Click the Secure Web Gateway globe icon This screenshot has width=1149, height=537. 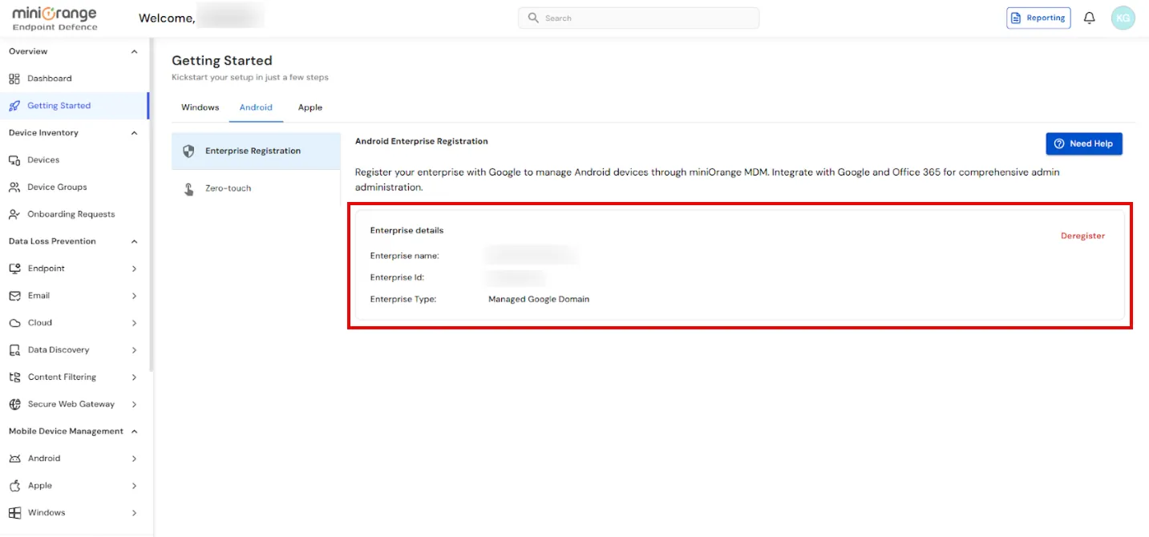(x=14, y=405)
